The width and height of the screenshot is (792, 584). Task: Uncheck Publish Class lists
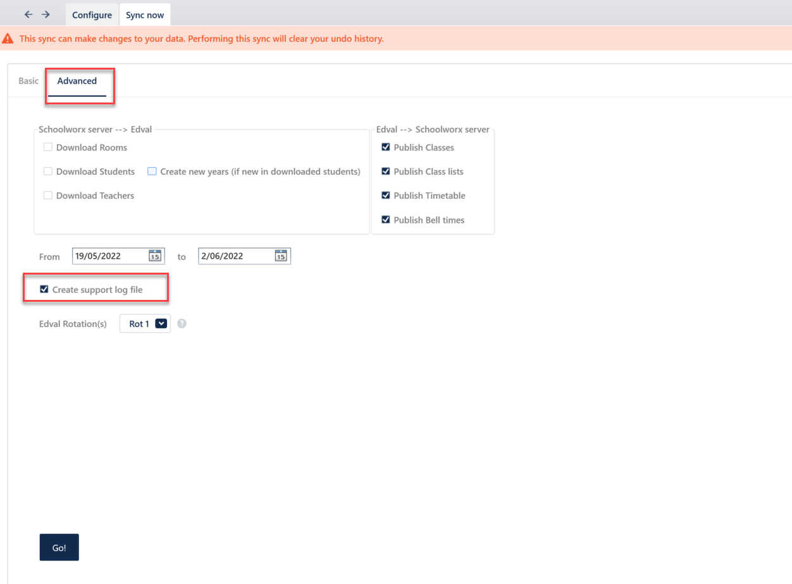386,171
